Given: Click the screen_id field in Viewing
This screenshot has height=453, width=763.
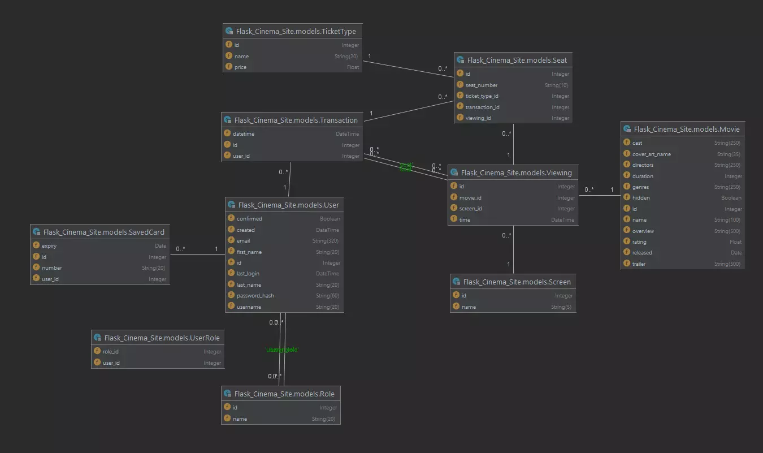Looking at the screenshot, I should 513,208.
